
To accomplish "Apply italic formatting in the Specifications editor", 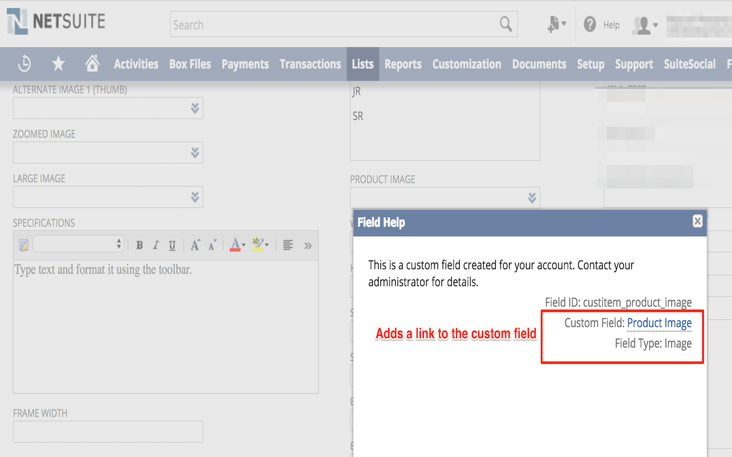I will pyautogui.click(x=155, y=245).
